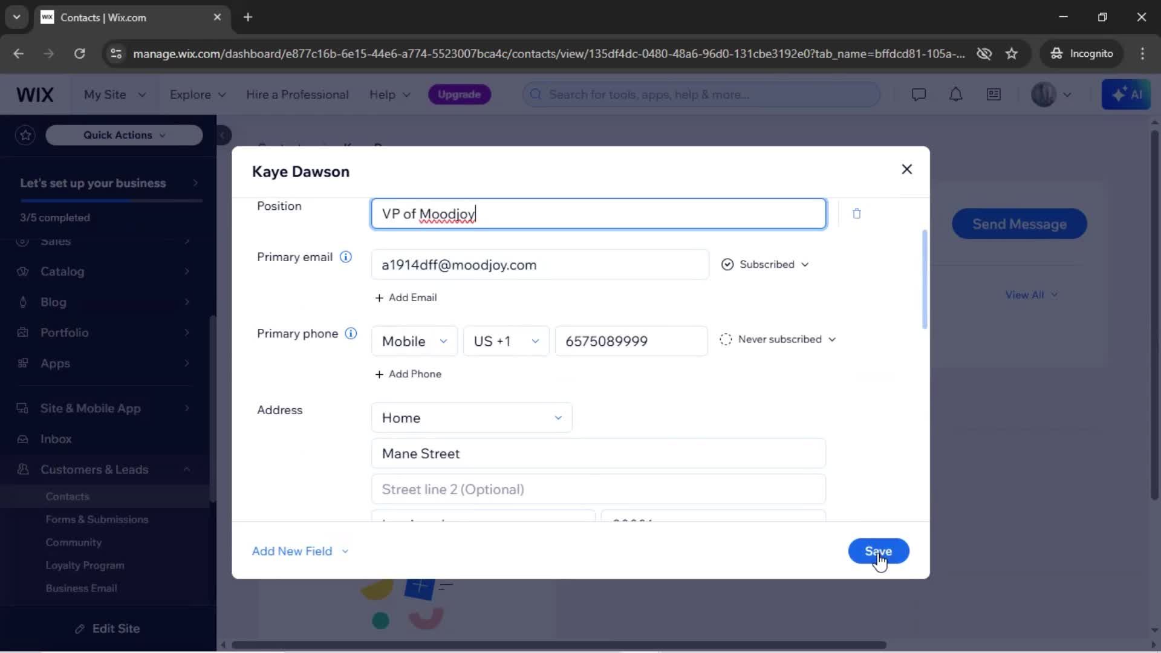1161x653 pixels.
Task: Open Loyalty Program
Action: coord(85,565)
